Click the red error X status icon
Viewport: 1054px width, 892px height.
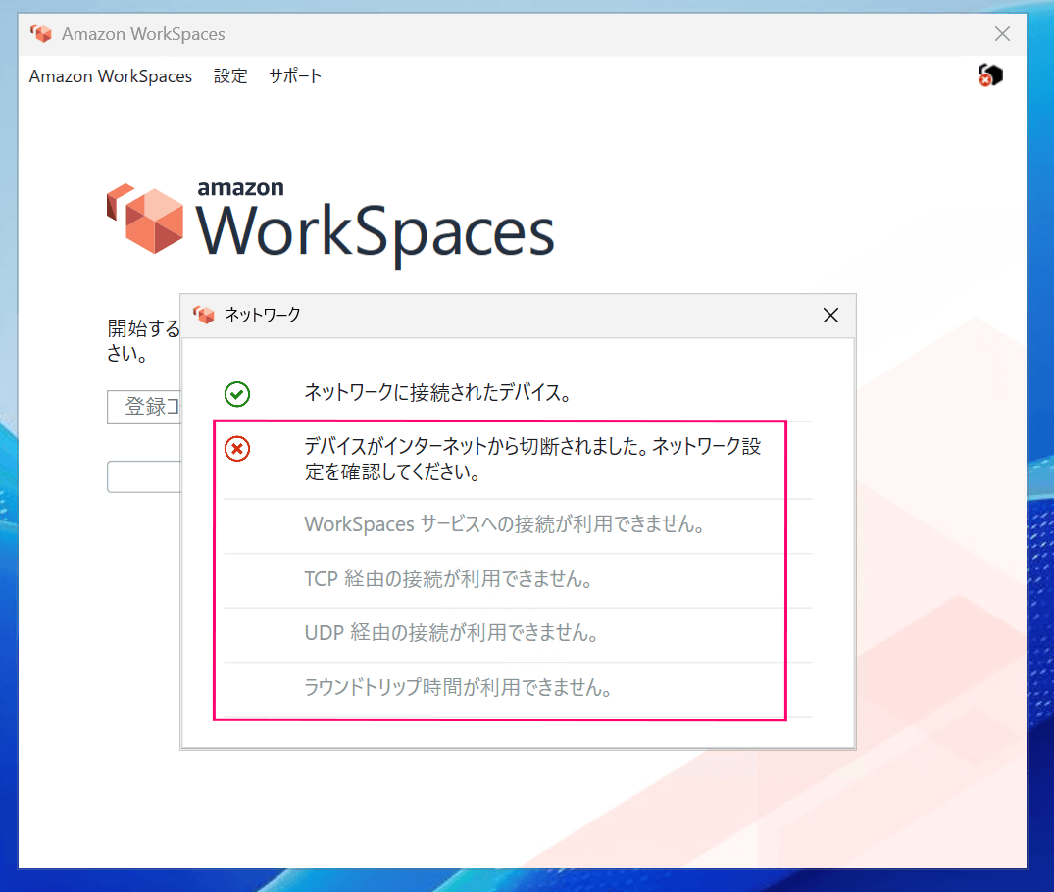237,448
